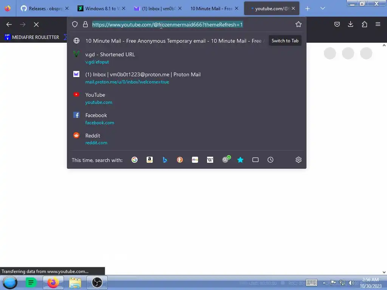The width and height of the screenshot is (387, 290).
Task: Show site security padlock info
Action: click(85, 24)
